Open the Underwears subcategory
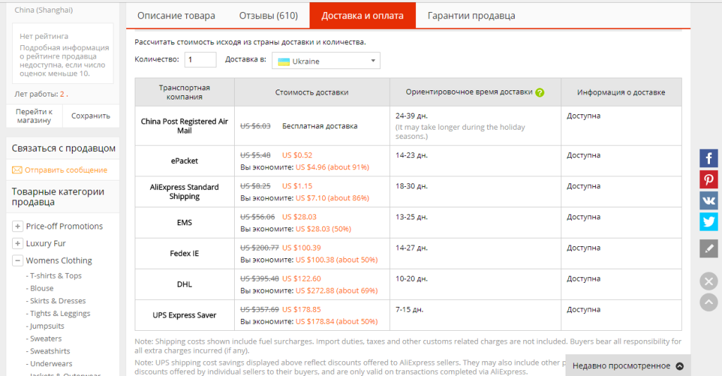Viewport: 722px width, 376px height. [51, 363]
